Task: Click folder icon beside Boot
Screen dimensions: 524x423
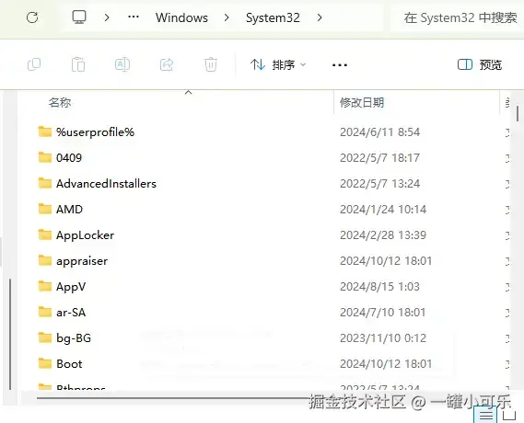Action: pos(45,363)
